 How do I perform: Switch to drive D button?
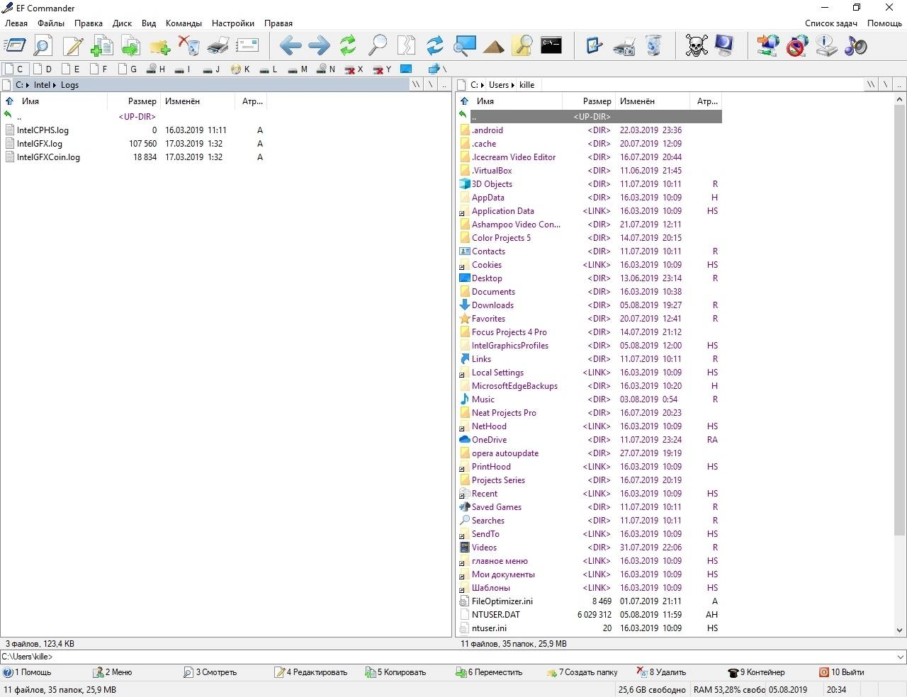[42, 69]
